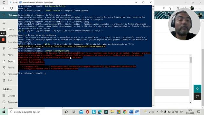The height and width of the screenshot is (115, 204).
Task: Refresh the Edge browser page
Action: 11,8
